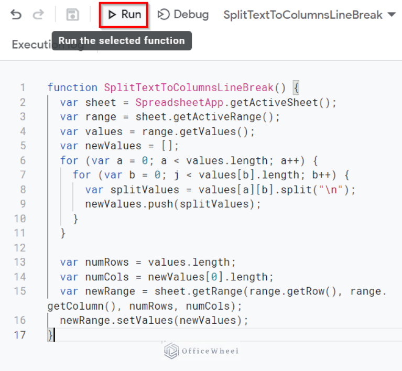The image size is (402, 371).
Task: Click newRange.setValues on line 16
Action: pos(116,321)
